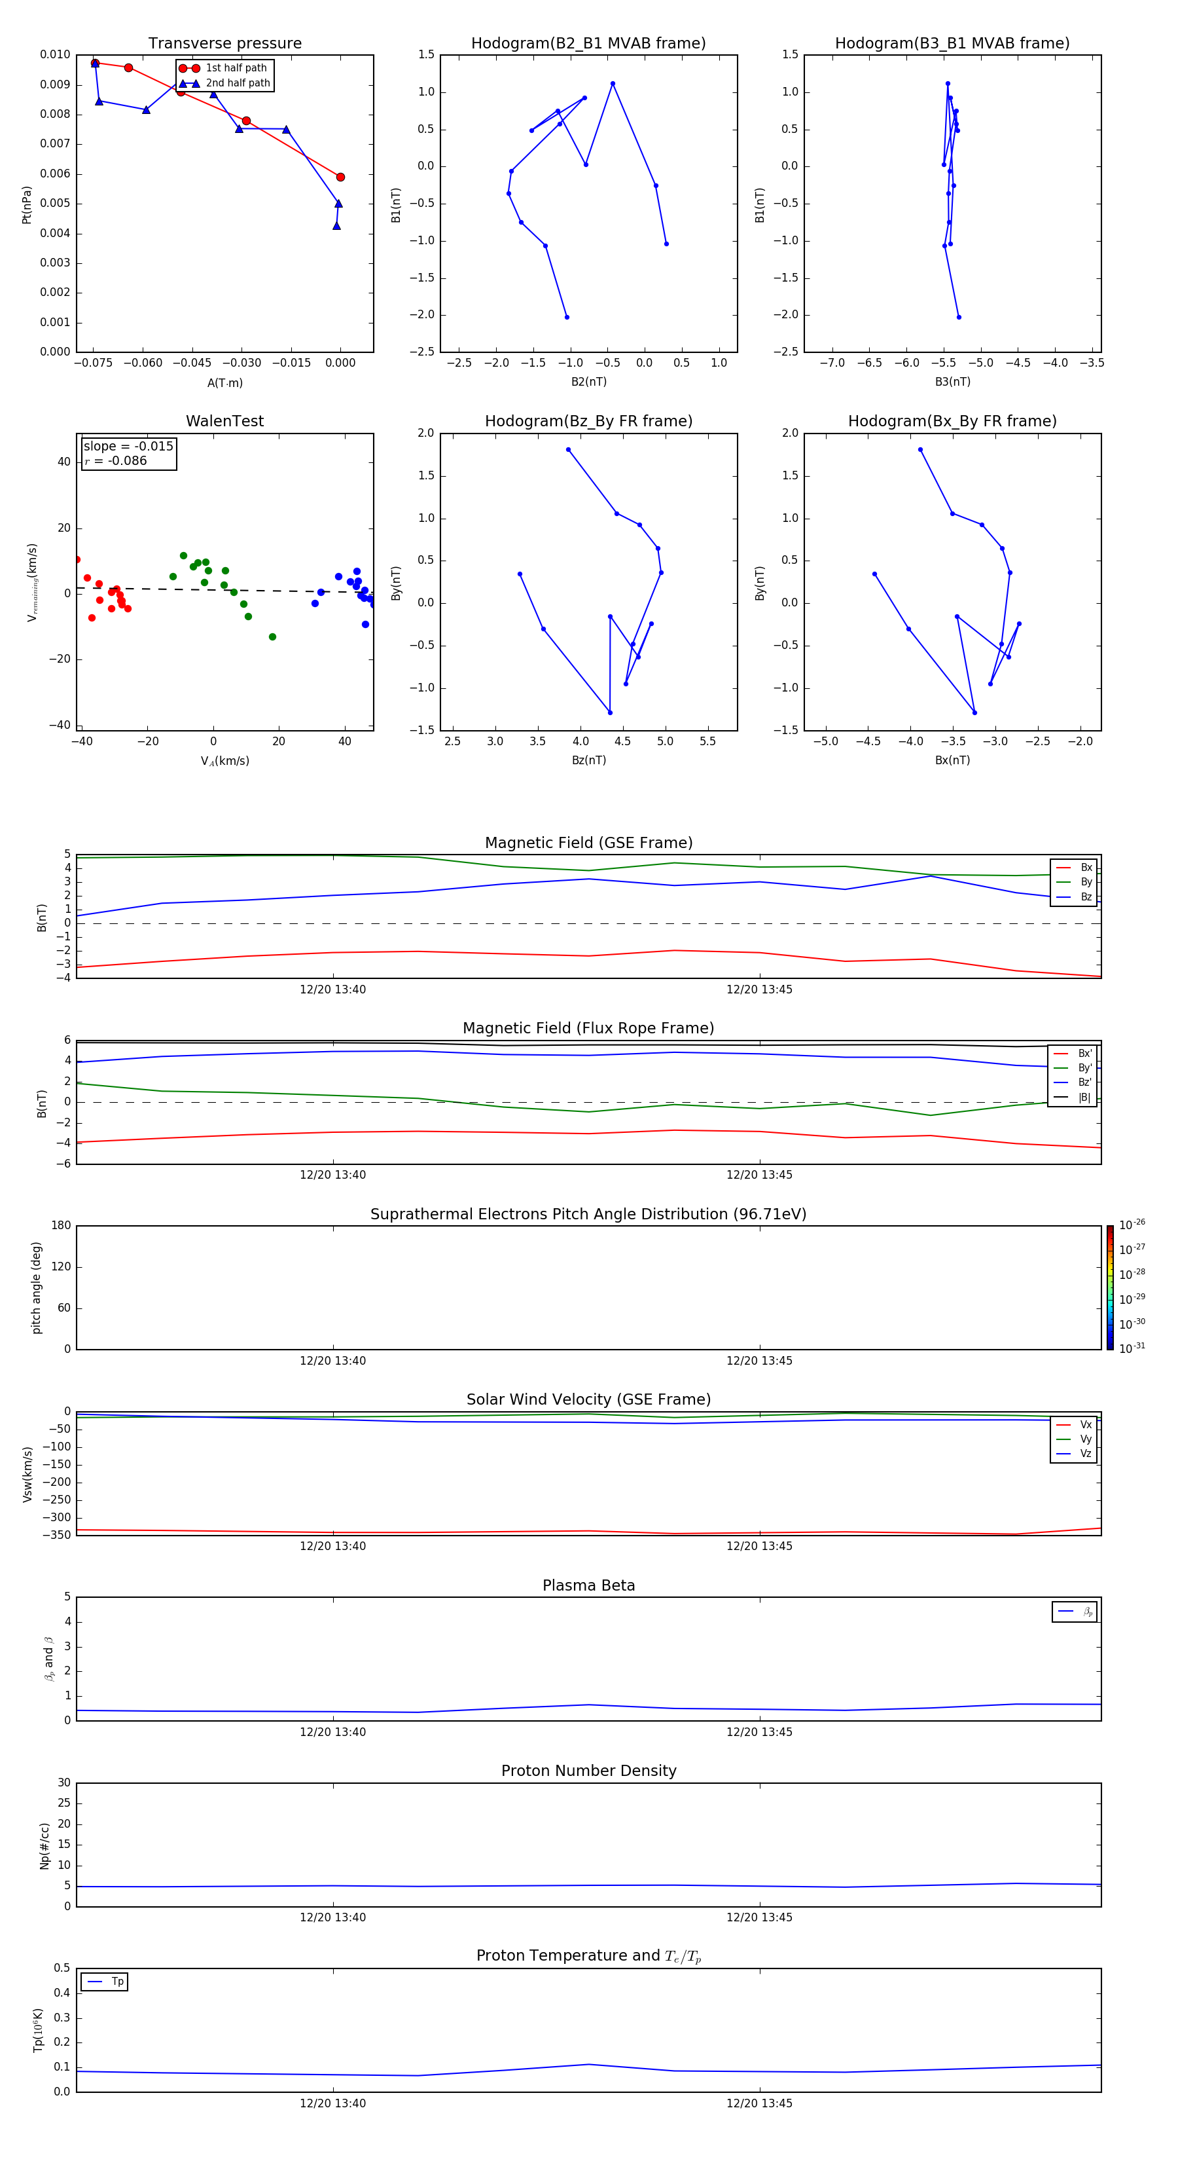Click the |B| legend entry in Flux Rope plot
Viewport: 1178px width, 2161px height.
(1073, 1098)
